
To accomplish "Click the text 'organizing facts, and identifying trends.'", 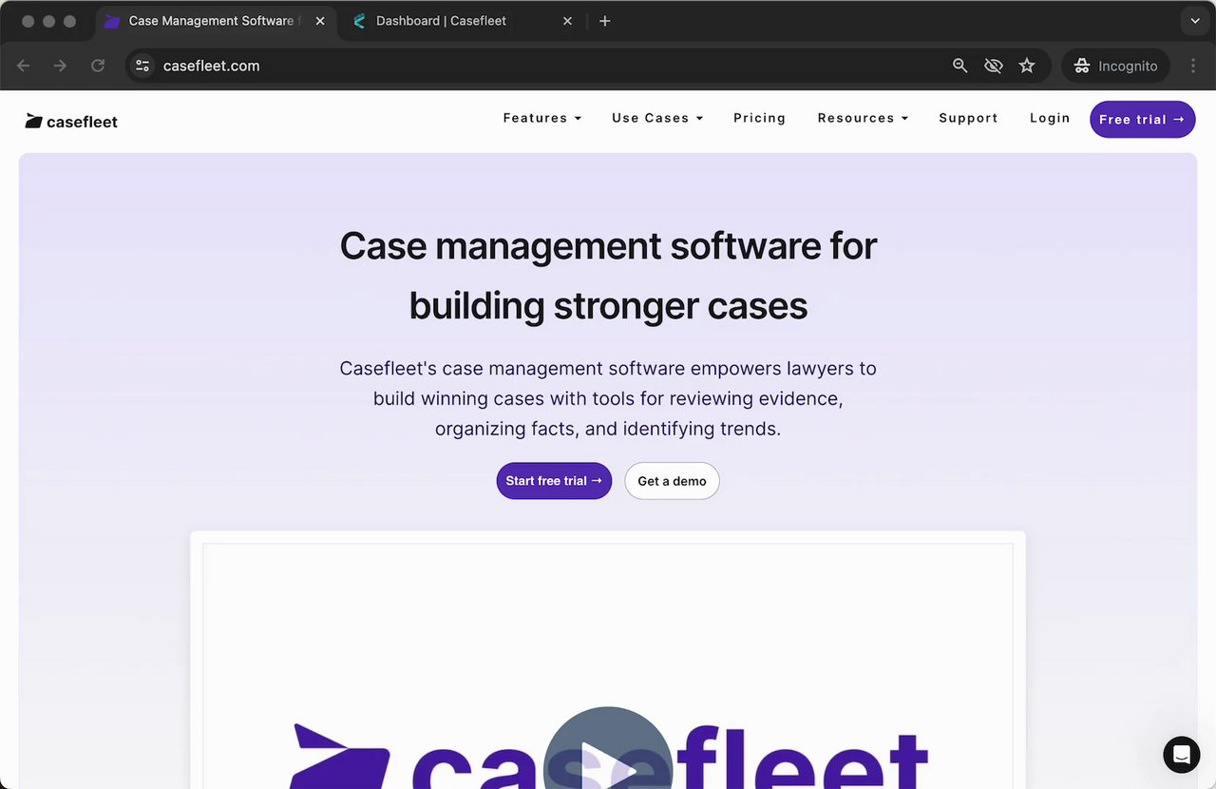I will point(608,429).
